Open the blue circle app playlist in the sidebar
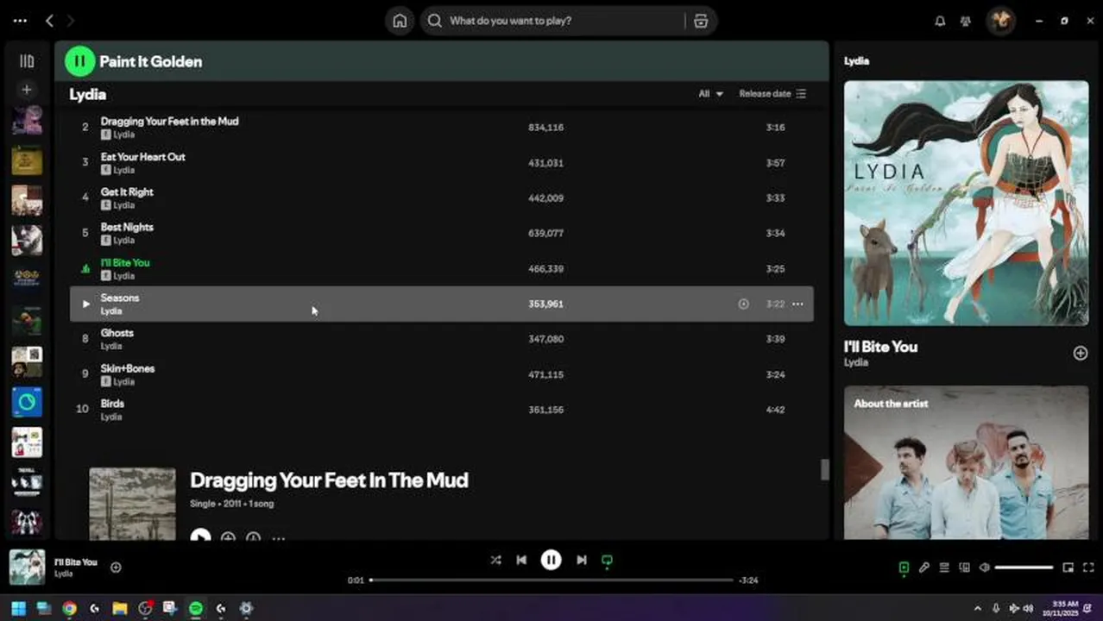This screenshot has width=1103, height=621. 27,402
